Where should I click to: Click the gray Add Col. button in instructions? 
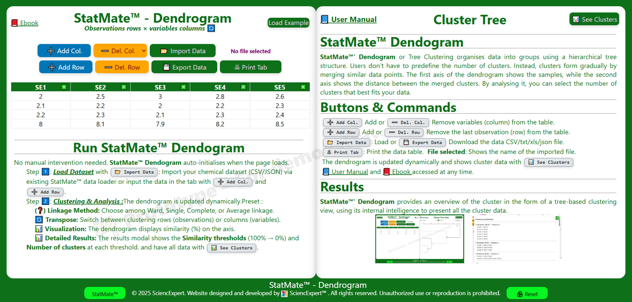[x=233, y=182]
